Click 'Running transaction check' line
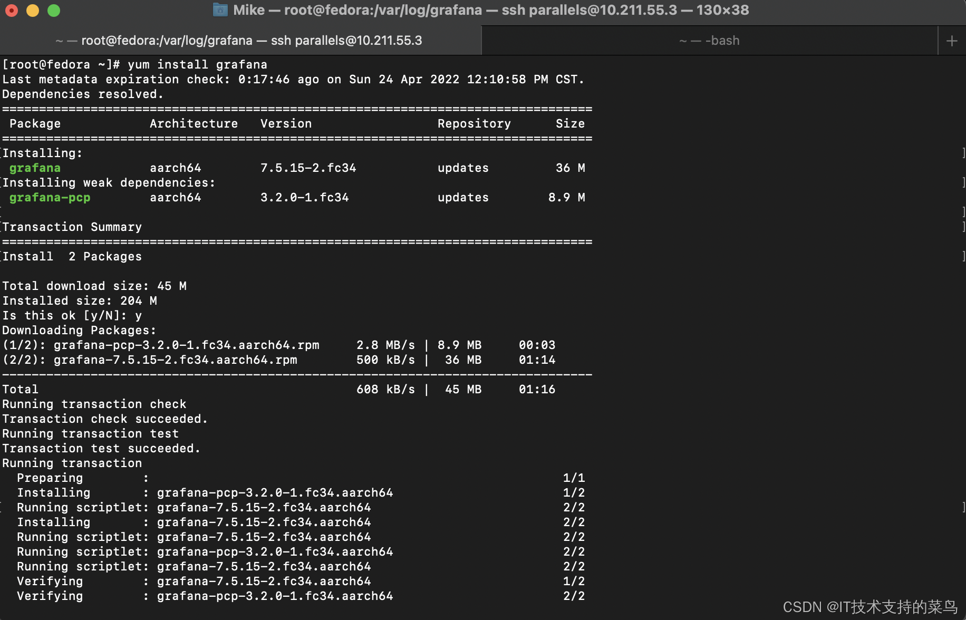 [x=94, y=404]
